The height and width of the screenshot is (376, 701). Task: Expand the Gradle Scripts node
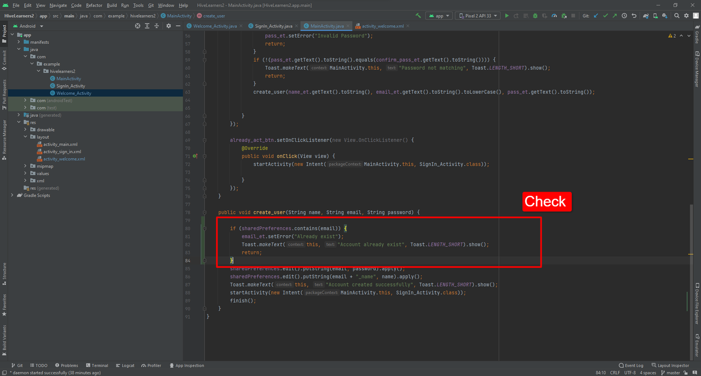pos(12,195)
